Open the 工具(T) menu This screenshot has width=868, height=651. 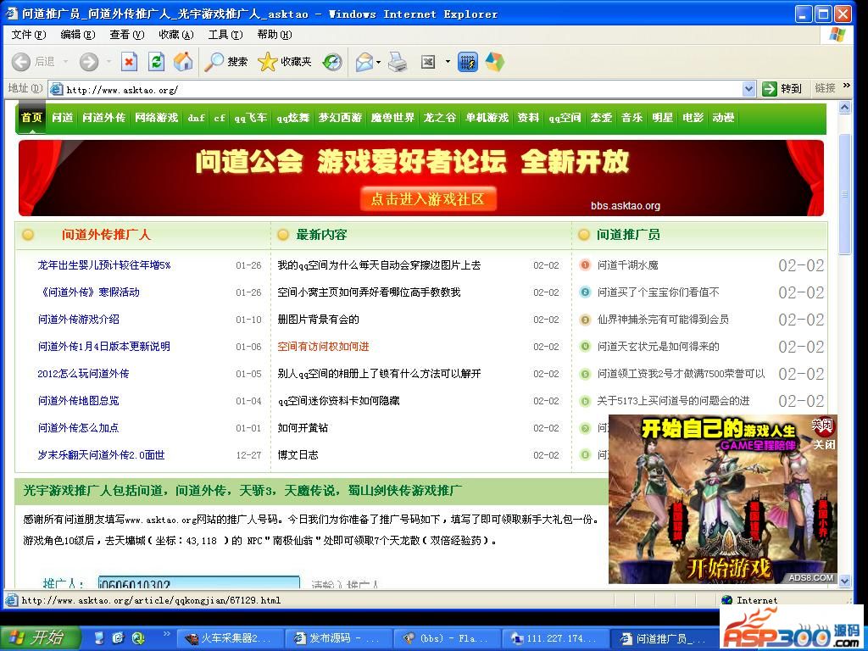pyautogui.click(x=225, y=35)
